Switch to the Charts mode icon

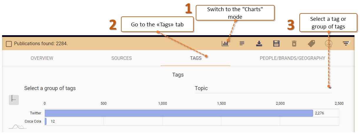[225, 43]
